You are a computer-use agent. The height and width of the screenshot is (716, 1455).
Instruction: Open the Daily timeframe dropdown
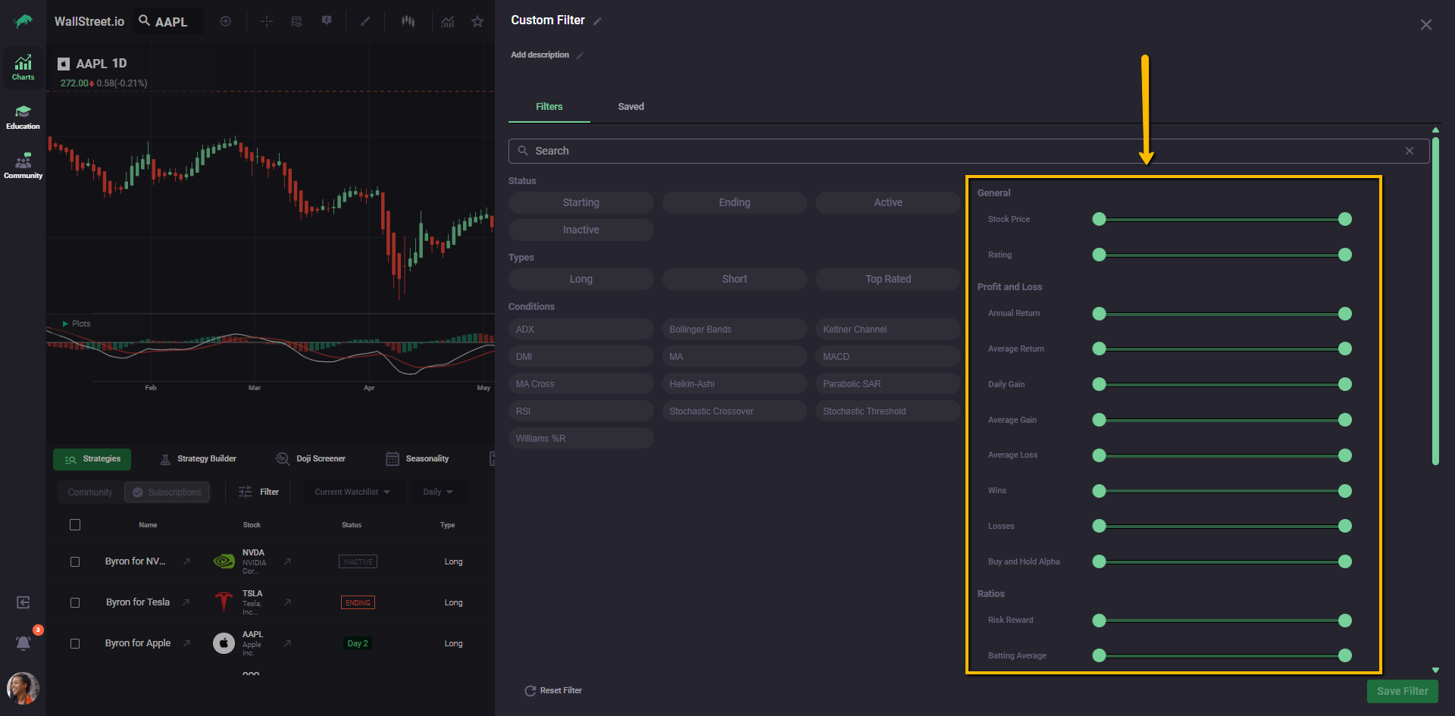tap(438, 492)
